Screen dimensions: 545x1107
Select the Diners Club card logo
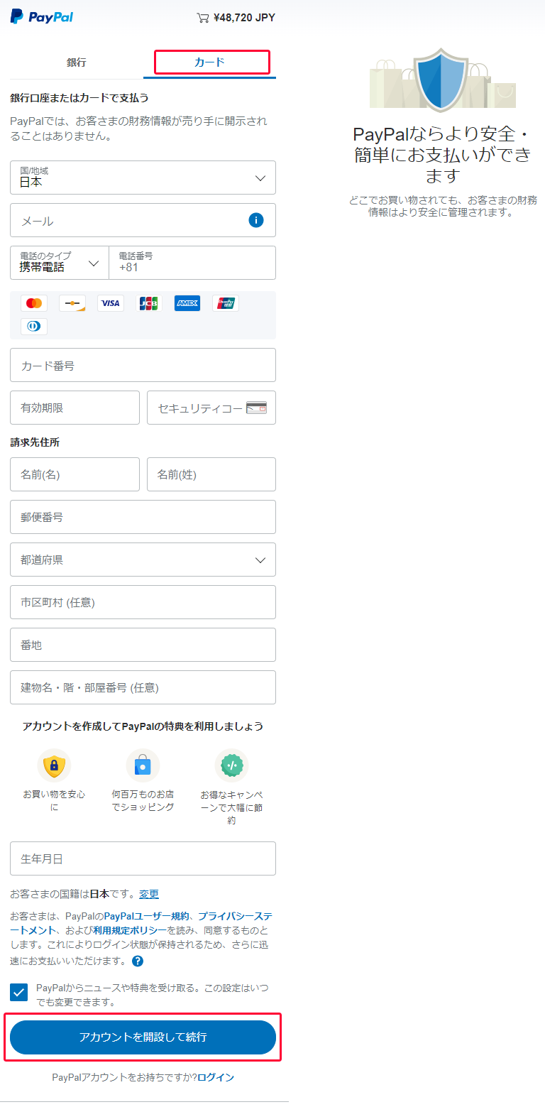[34, 327]
